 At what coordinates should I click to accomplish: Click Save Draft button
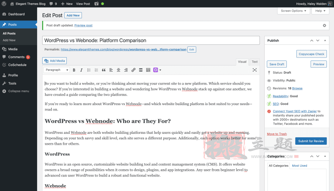(x=277, y=64)
